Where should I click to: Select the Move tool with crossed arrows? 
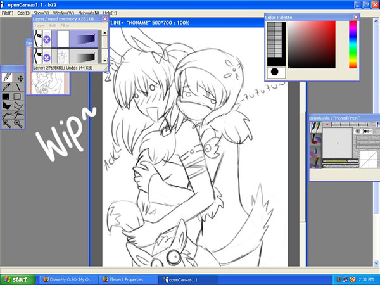[x=19, y=78]
